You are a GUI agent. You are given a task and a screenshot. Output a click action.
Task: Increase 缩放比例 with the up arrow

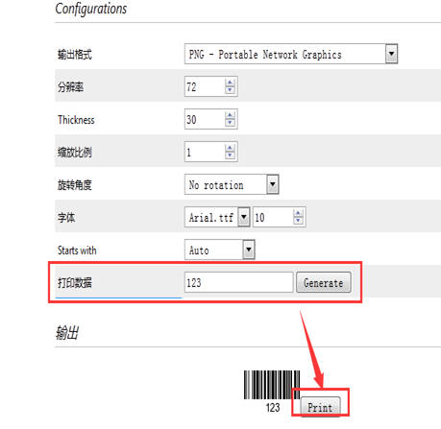[230, 148]
